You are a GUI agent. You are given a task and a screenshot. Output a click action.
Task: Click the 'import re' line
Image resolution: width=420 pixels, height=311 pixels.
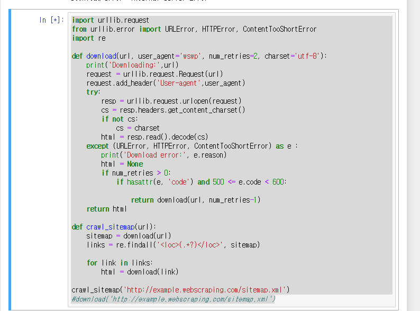(x=89, y=38)
